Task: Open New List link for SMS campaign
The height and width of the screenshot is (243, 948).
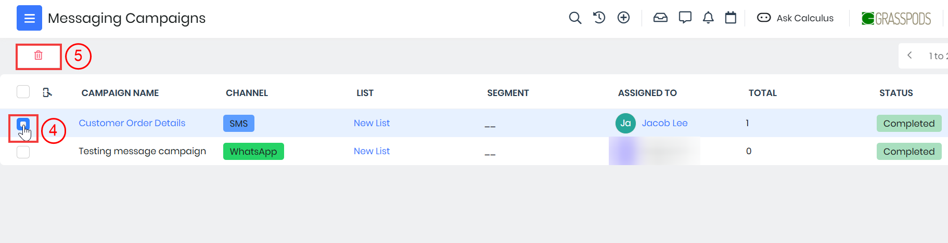Action: (x=371, y=123)
